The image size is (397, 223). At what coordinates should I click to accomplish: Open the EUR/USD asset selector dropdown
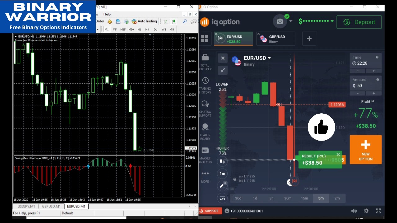257,58
